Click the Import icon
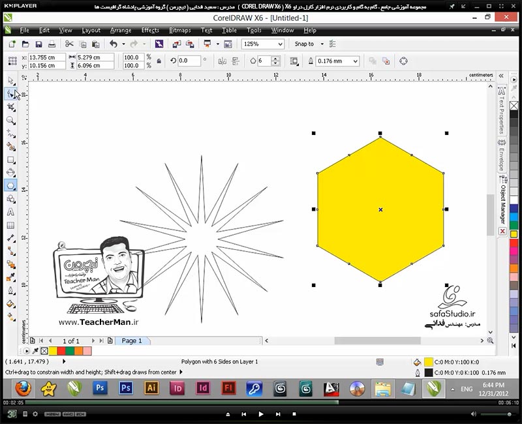Image resolution: width=522 pixels, height=424 pixels. pos(176,44)
